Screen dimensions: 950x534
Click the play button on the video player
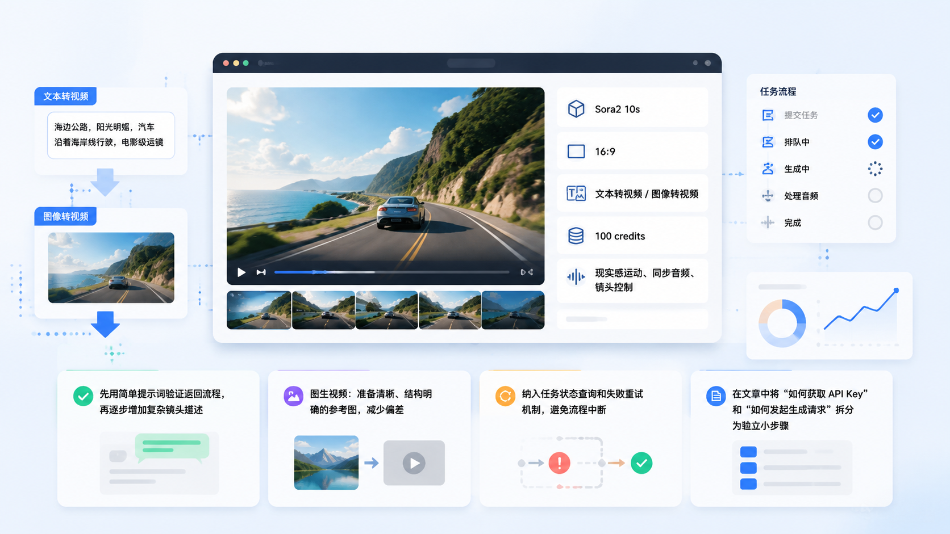pyautogui.click(x=241, y=272)
